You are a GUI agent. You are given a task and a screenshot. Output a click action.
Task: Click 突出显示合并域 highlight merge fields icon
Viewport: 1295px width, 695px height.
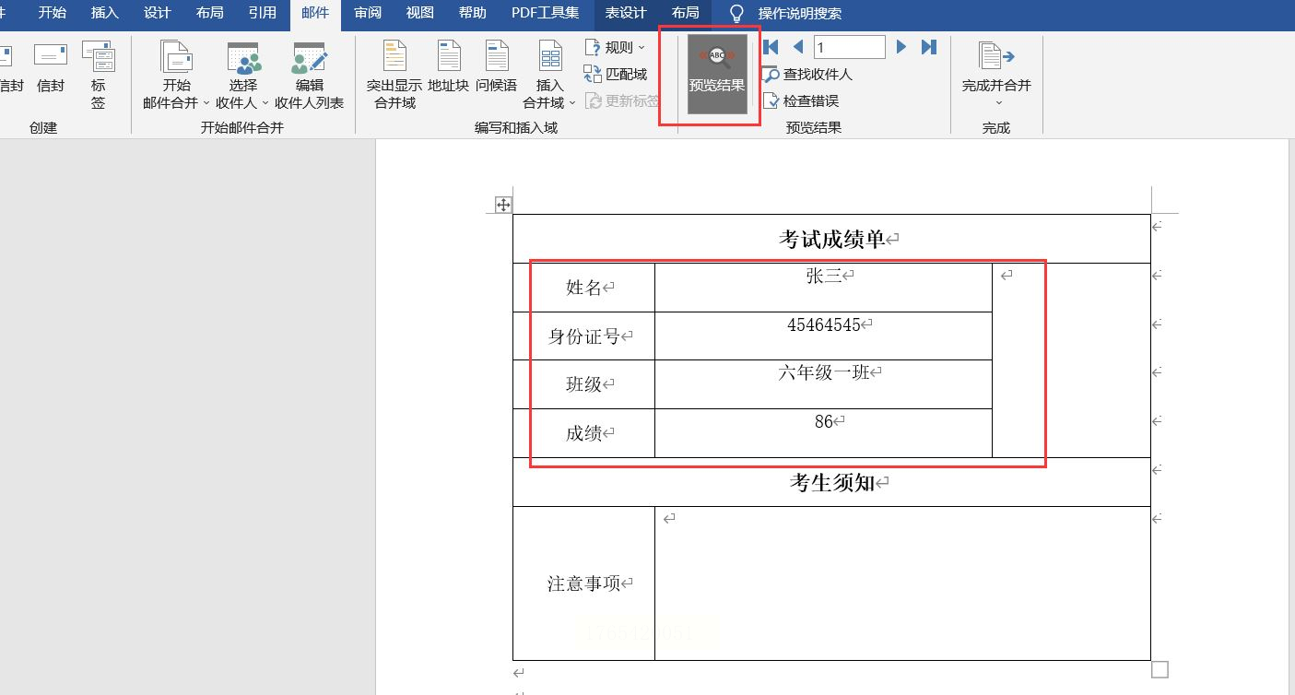394,76
